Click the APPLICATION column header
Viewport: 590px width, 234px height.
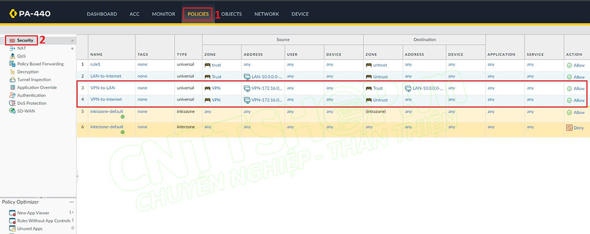[501, 55]
